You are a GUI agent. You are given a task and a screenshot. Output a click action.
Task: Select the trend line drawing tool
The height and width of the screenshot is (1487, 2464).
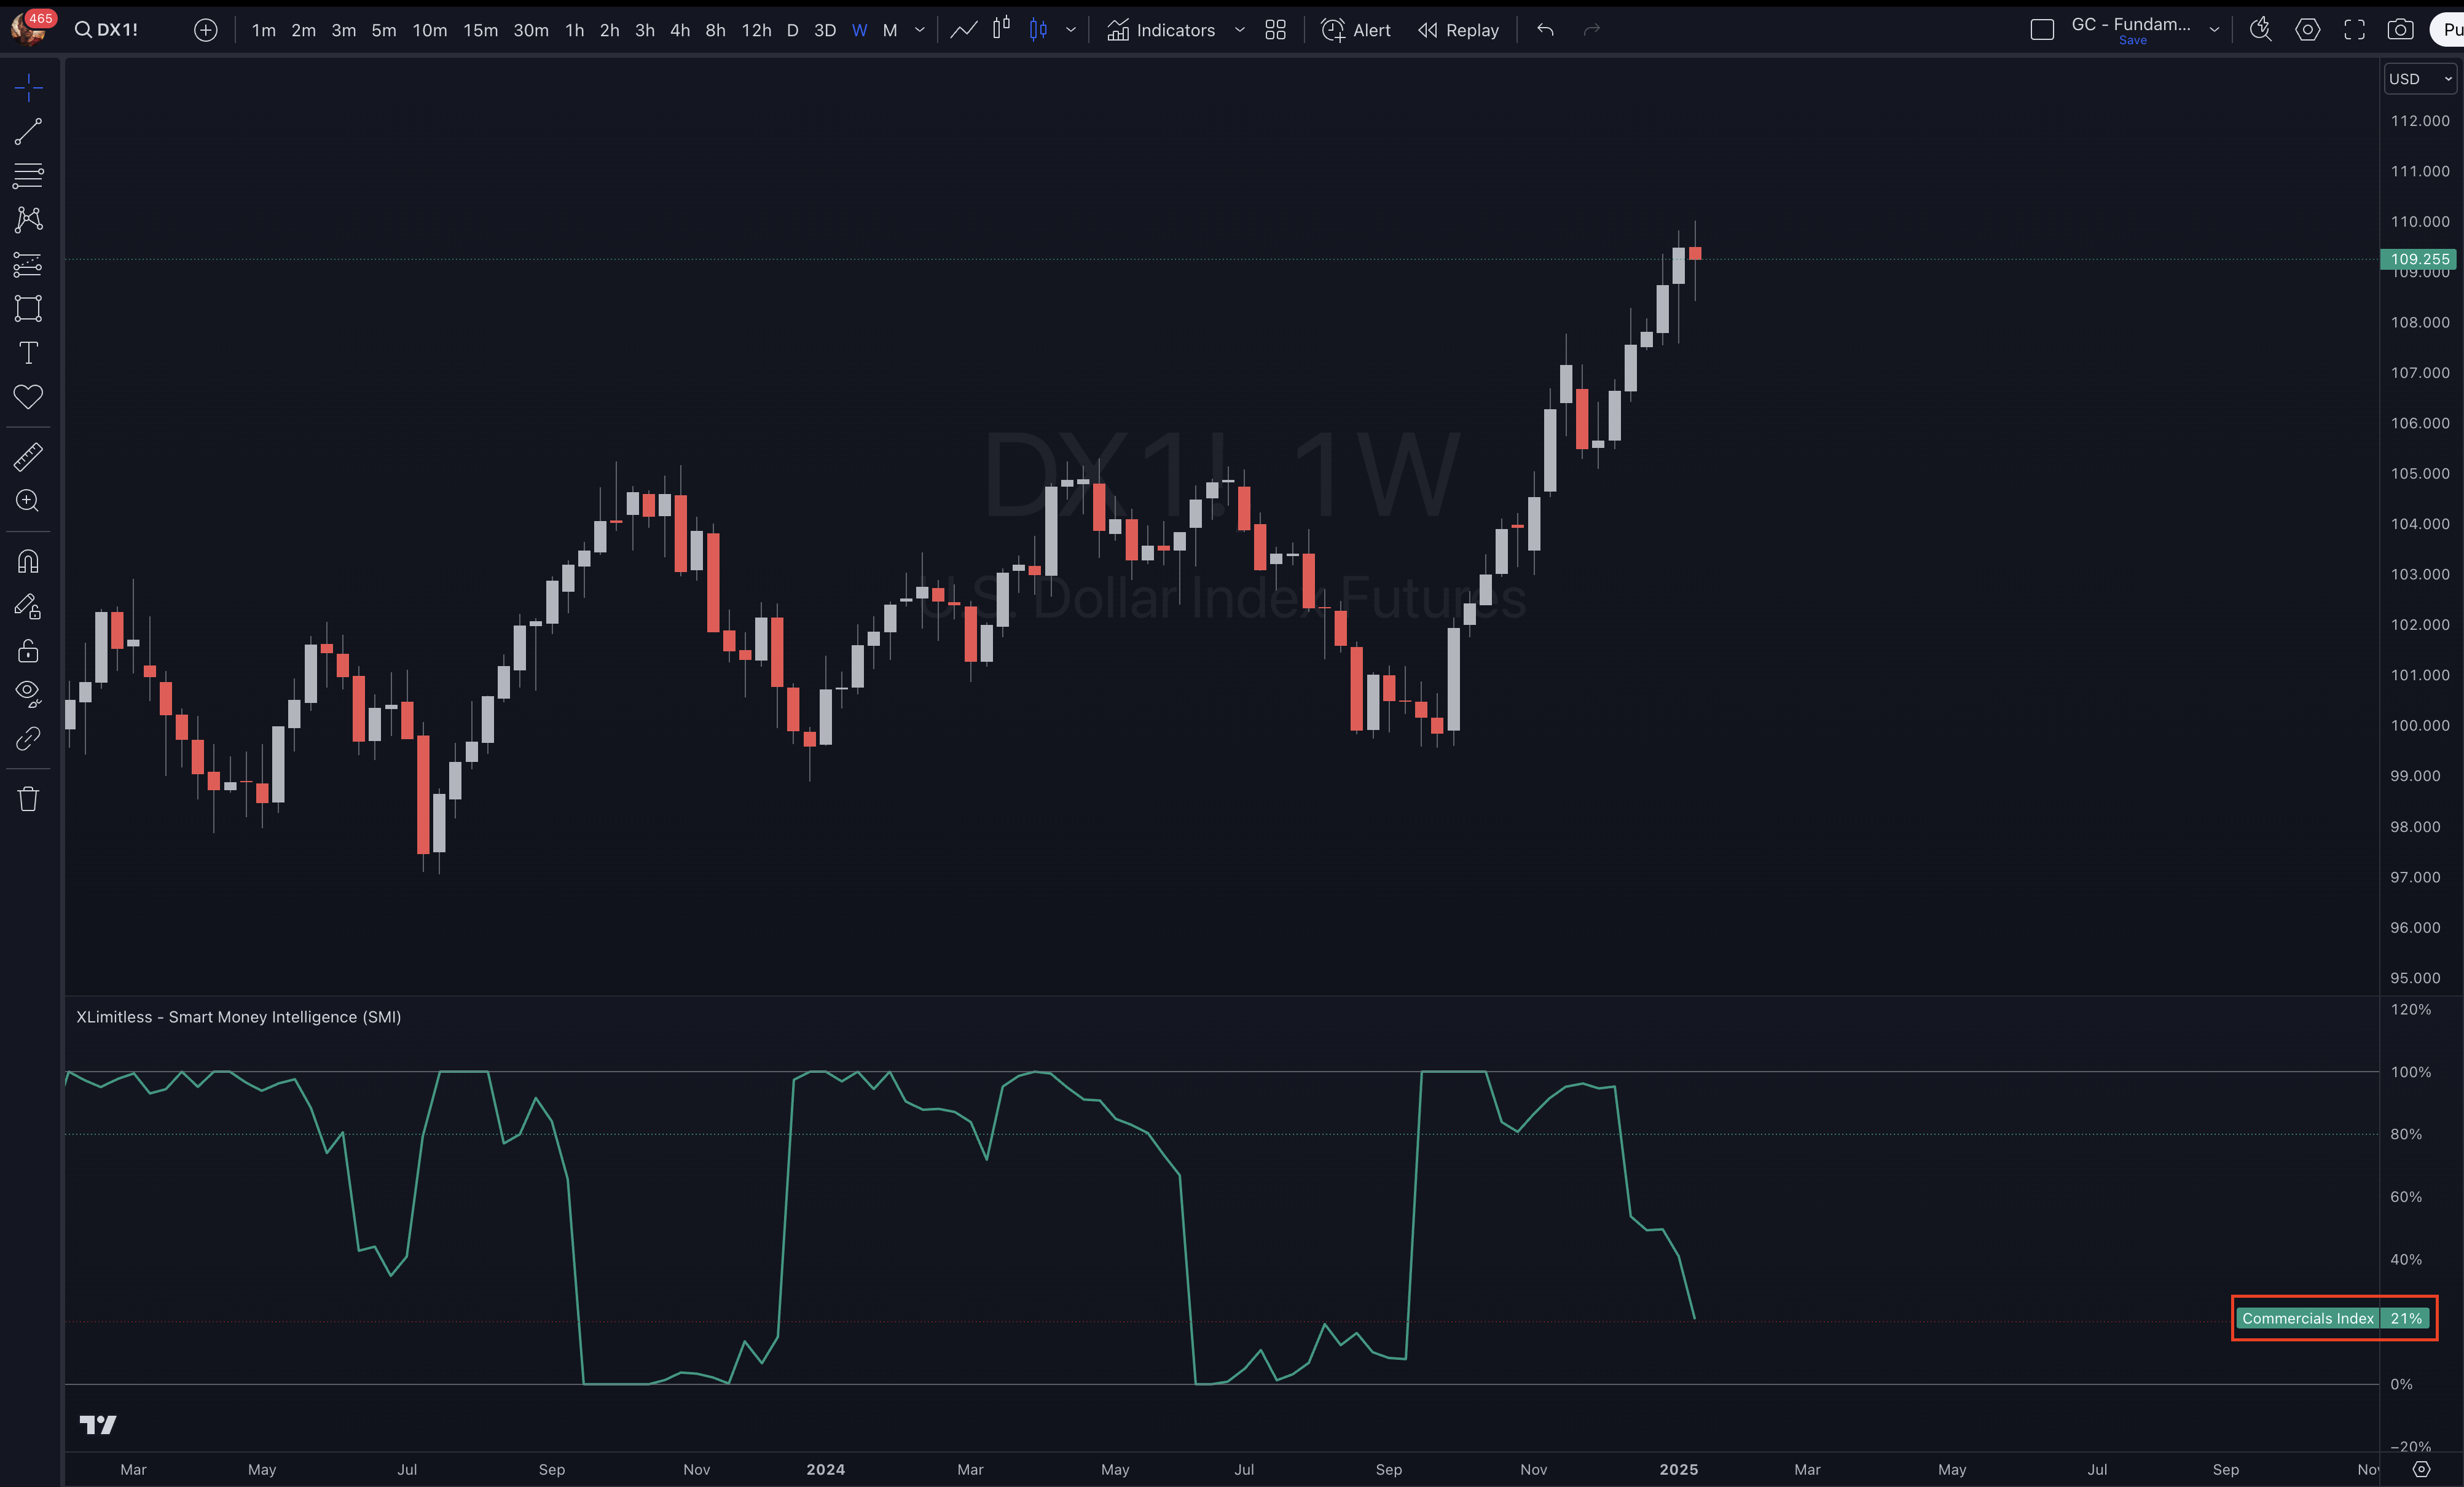tap(28, 131)
